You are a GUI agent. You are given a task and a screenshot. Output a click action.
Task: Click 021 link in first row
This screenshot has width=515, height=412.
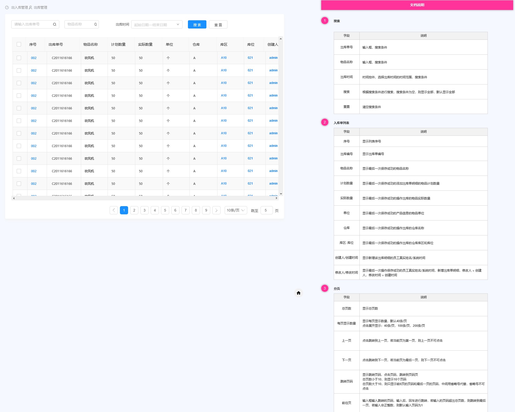[250, 58]
